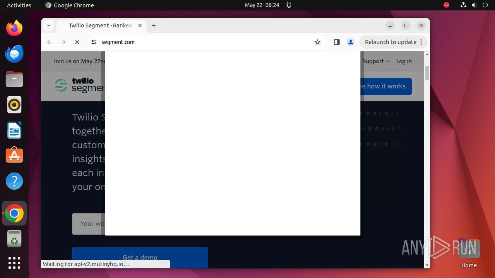This screenshot has width=495, height=278.
Task: Click the See how it works button
Action: pos(386,86)
